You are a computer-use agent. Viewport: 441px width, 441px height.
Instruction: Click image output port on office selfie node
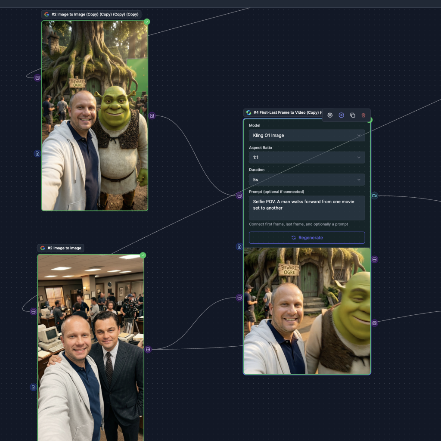coord(148,349)
